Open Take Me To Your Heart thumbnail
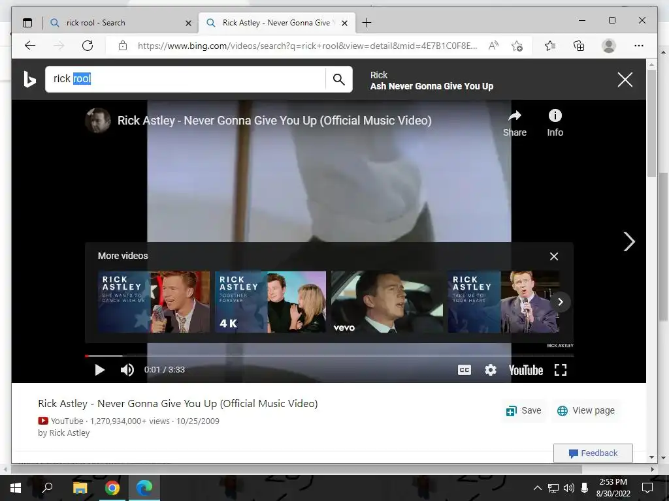Screen dimensions: 669x501 point(504,301)
